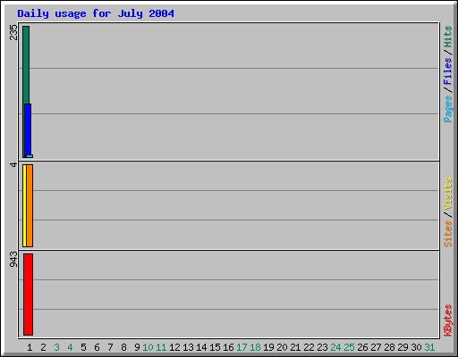Click day label 22 on the x-axis
The width and height of the screenshot is (458, 357).
click(x=309, y=347)
